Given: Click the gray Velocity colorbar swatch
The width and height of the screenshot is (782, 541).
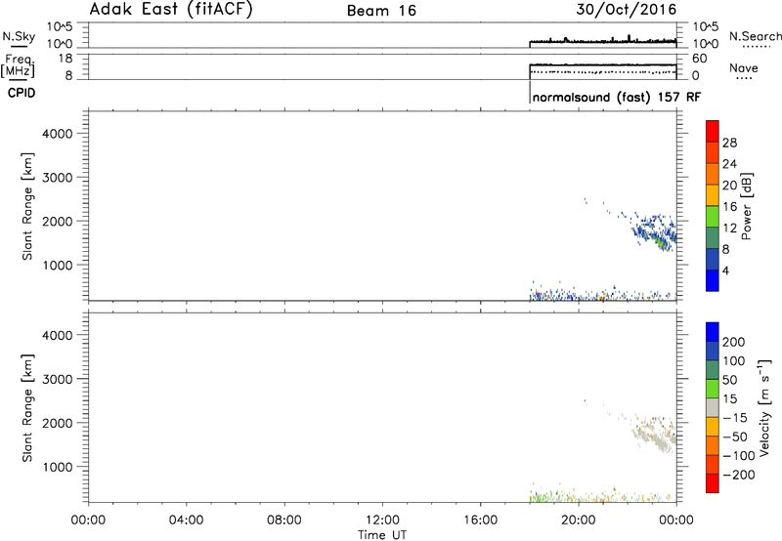Looking at the screenshot, I should [713, 407].
